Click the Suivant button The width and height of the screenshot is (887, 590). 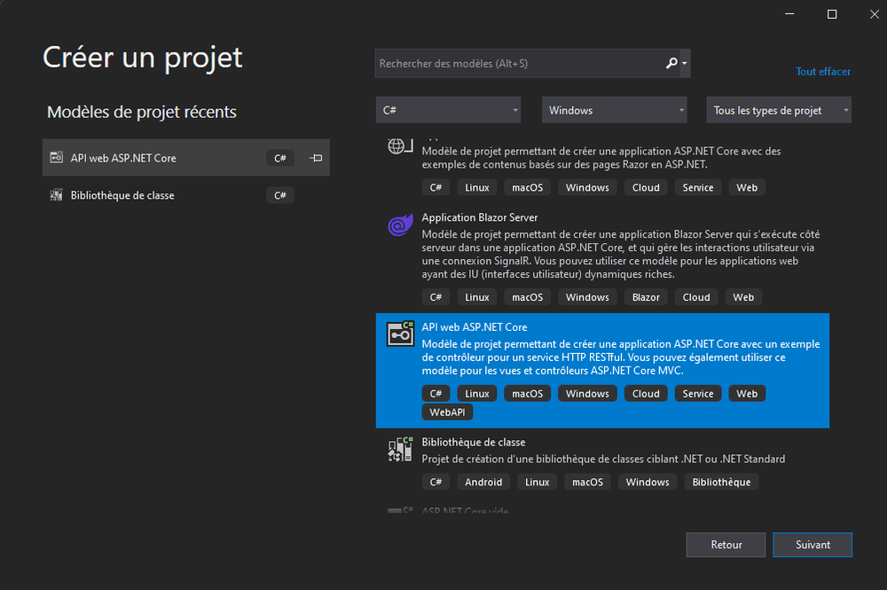pos(812,545)
